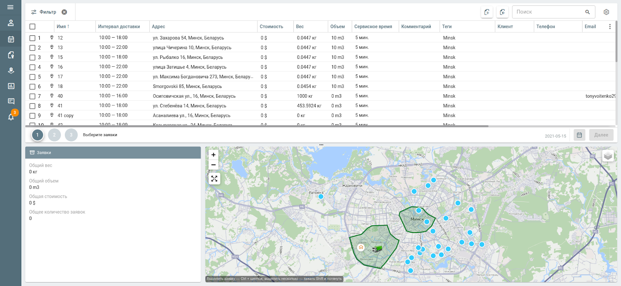Go to step 3 in wizard
The image size is (621, 286).
point(71,135)
